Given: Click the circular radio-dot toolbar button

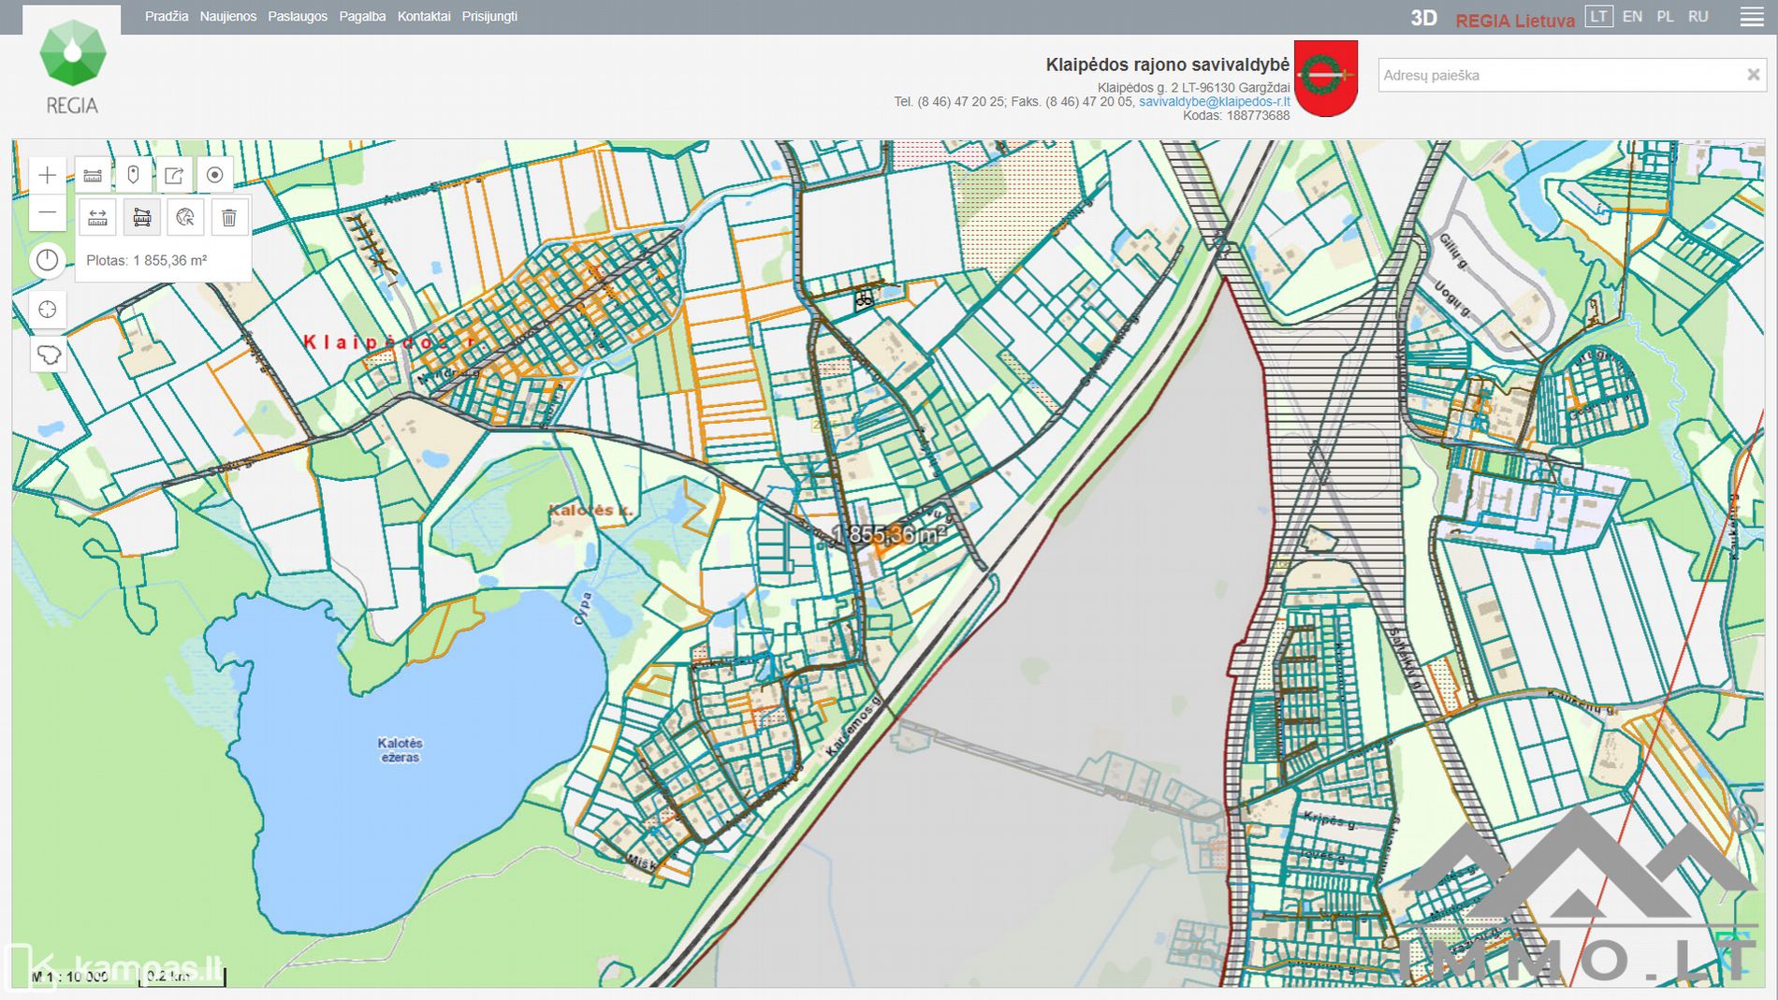Looking at the screenshot, I should [x=214, y=175].
